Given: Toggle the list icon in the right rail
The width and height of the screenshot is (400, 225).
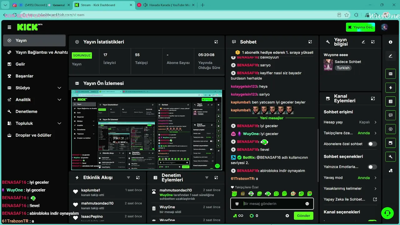Looking at the screenshot, I should coord(391,102).
